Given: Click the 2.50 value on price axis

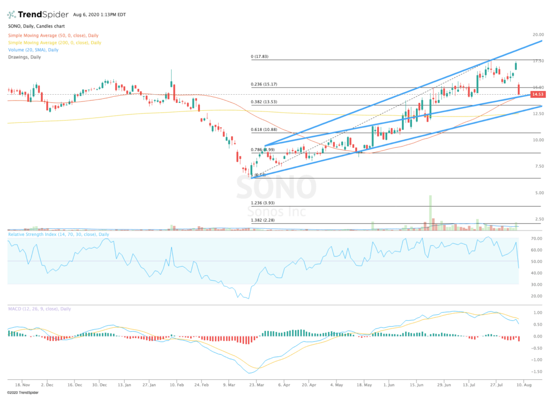Looking at the screenshot, I should point(539,219).
